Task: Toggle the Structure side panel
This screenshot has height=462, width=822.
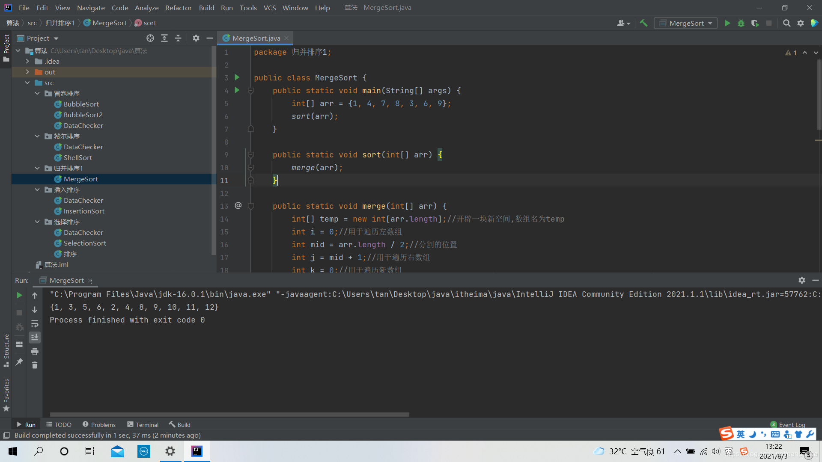Action: (x=6, y=350)
